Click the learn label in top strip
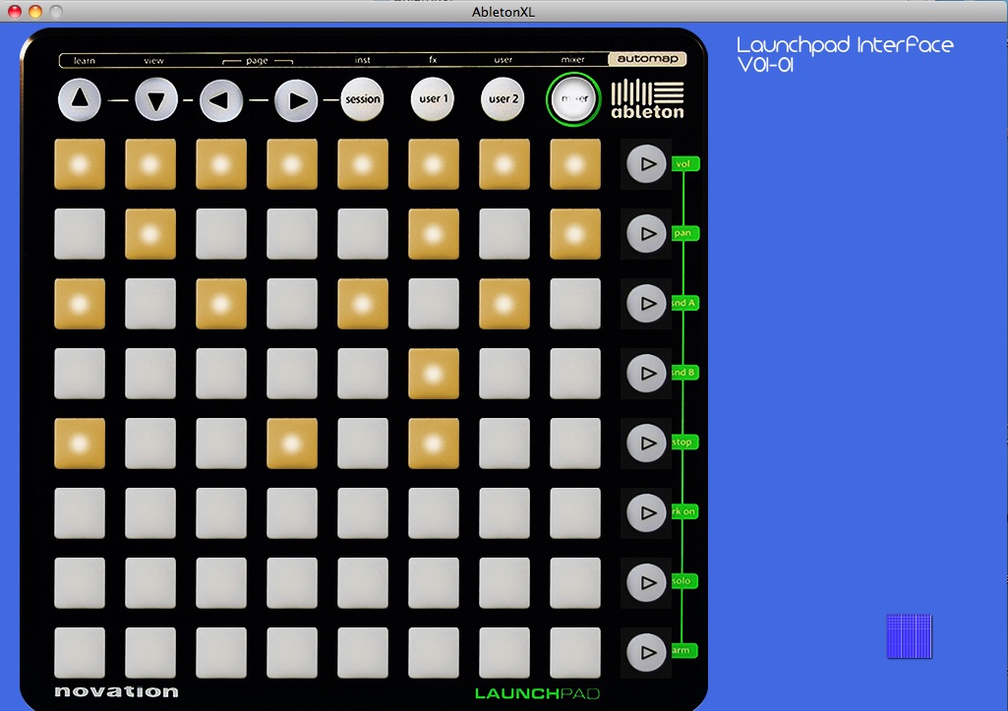1008x711 pixels. (85, 60)
